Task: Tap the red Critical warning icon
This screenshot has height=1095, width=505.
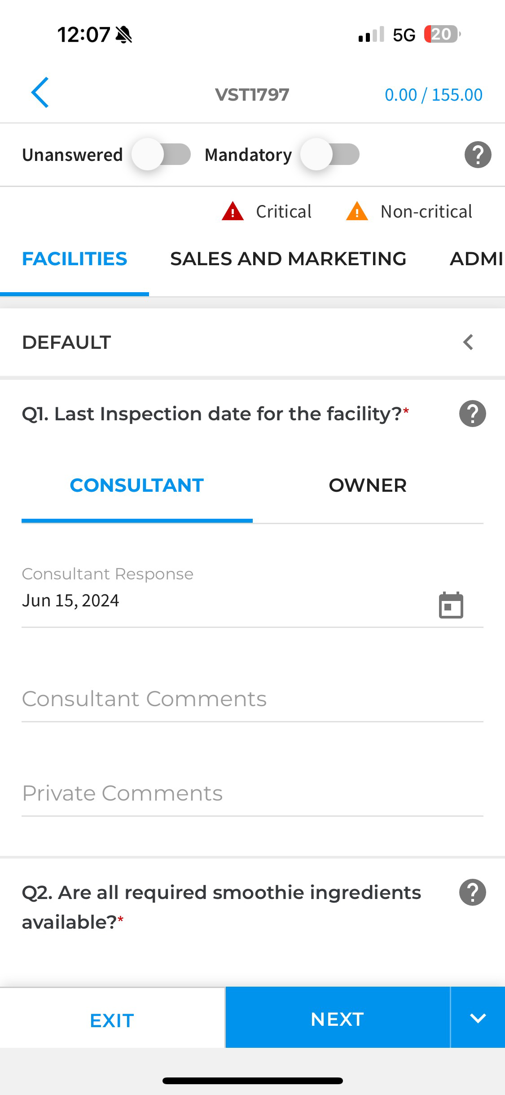Action: click(233, 211)
